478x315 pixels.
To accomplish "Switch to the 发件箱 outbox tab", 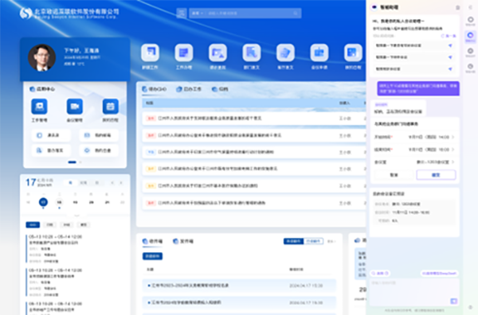I will coord(183,241).
